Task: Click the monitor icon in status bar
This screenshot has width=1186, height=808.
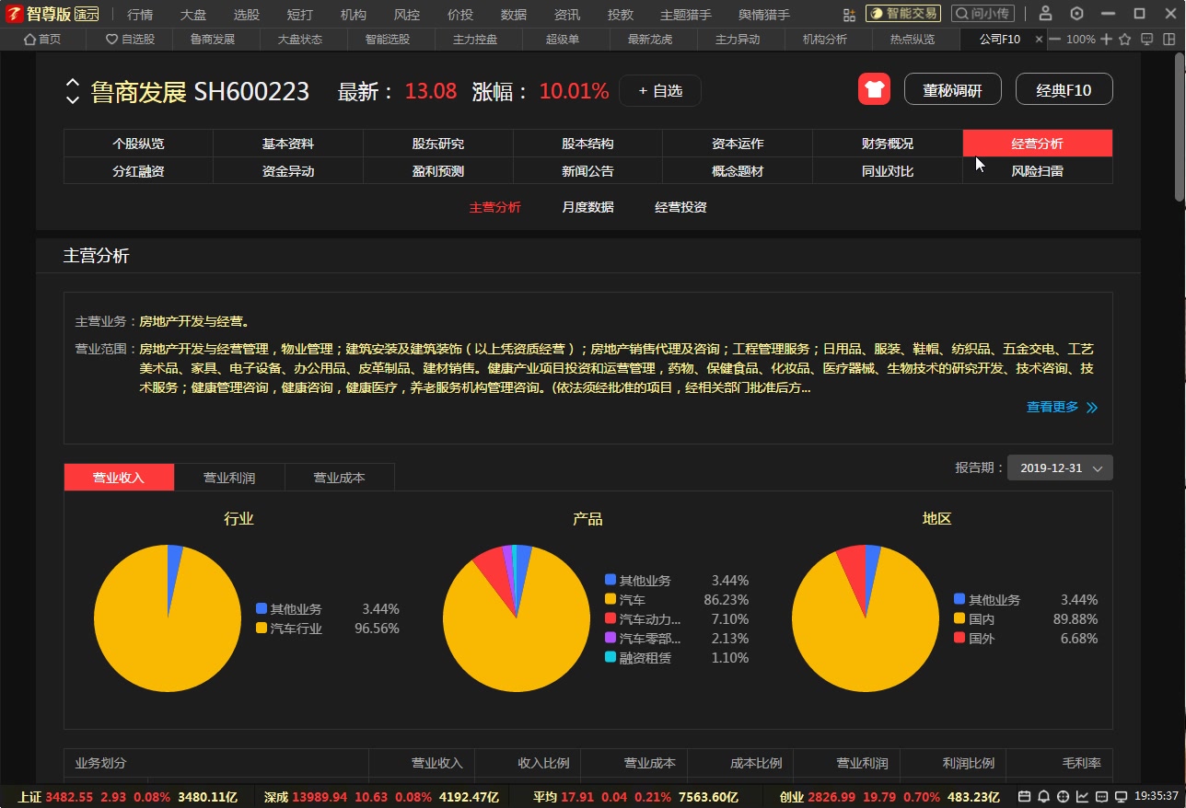Action: click(1121, 797)
